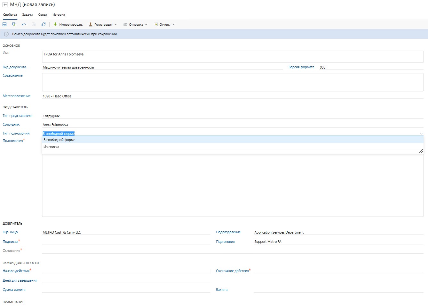
Task: Choose 'В свободной форме' list option
Action: [x=59, y=140]
